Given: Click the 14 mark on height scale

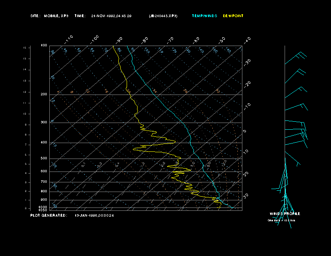Looking at the screenshot, I should click(25, 70).
